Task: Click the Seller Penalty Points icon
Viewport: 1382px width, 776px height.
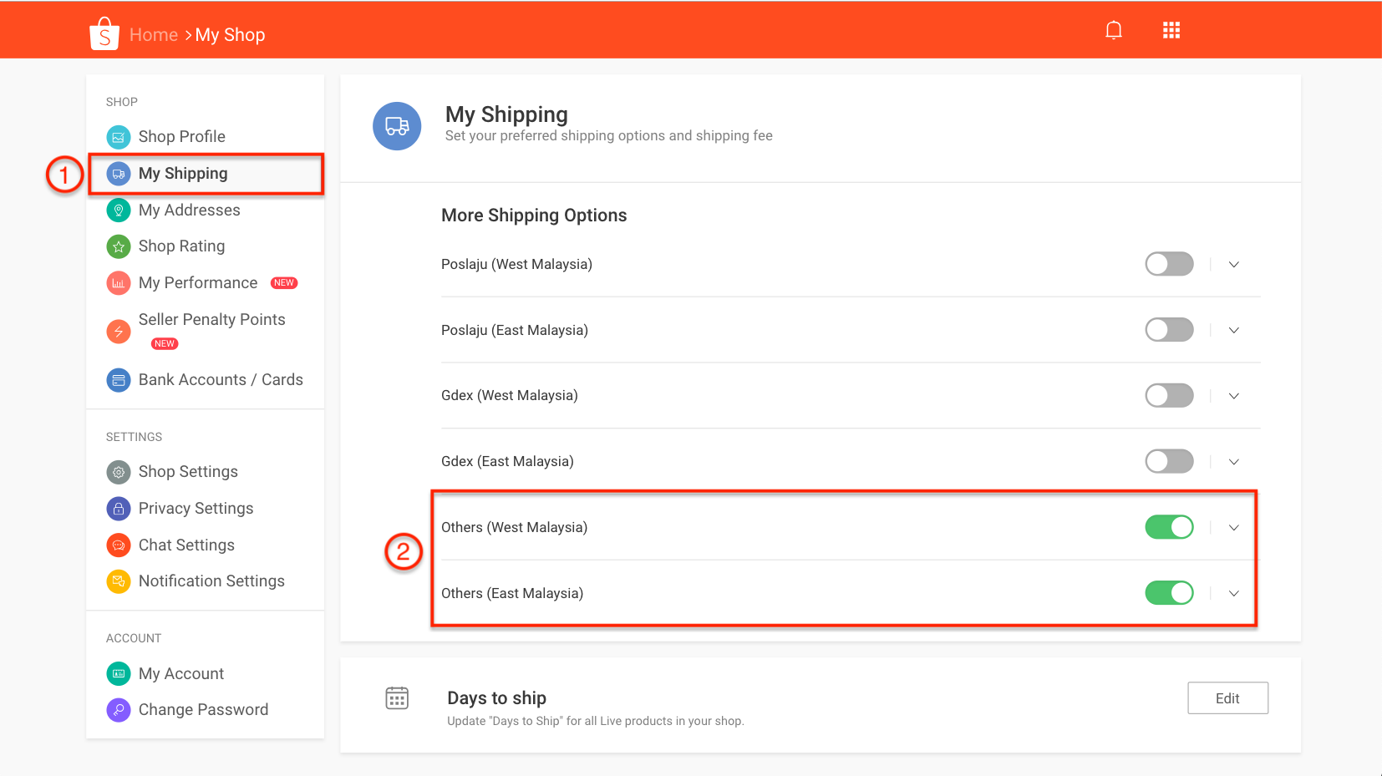Action: 119,332
